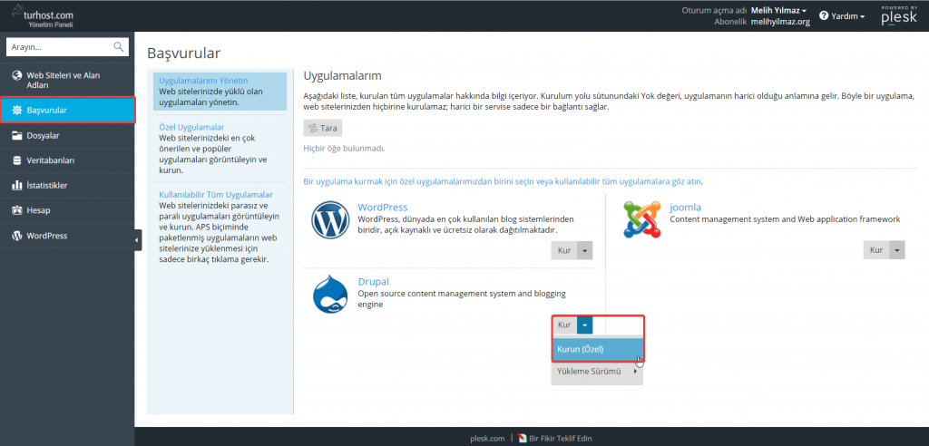Select Kurun (Özel) menu option
Screen dimensions: 929x446
tap(581, 349)
